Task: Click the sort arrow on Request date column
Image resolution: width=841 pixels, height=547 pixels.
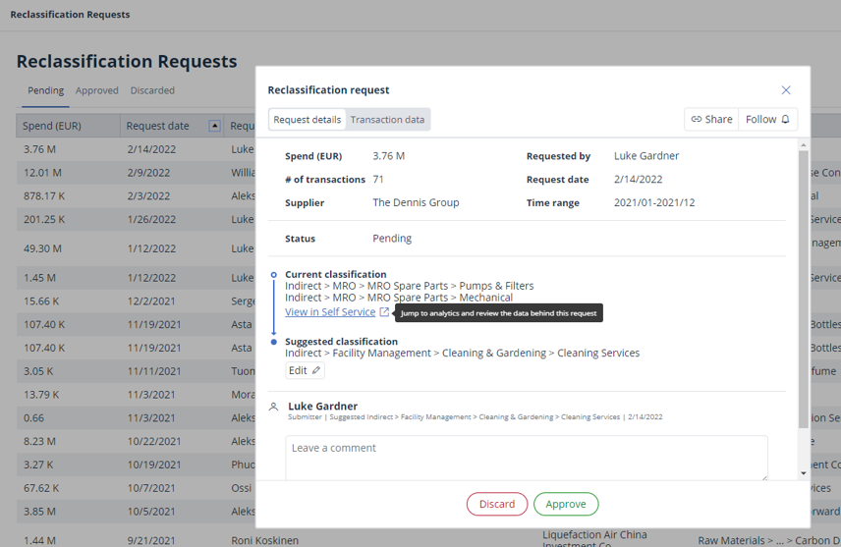Action: (214, 126)
